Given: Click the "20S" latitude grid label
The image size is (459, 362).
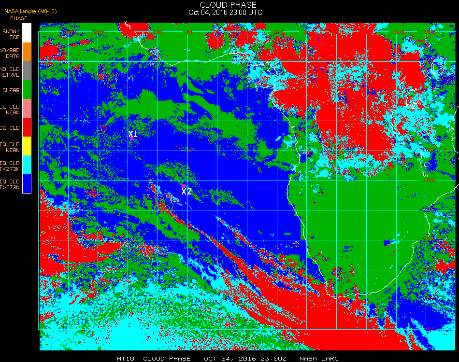Looking at the screenshot, I should click(429, 210).
